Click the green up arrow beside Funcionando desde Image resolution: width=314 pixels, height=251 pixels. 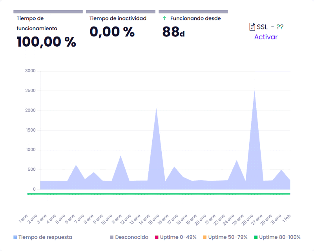tap(164, 18)
